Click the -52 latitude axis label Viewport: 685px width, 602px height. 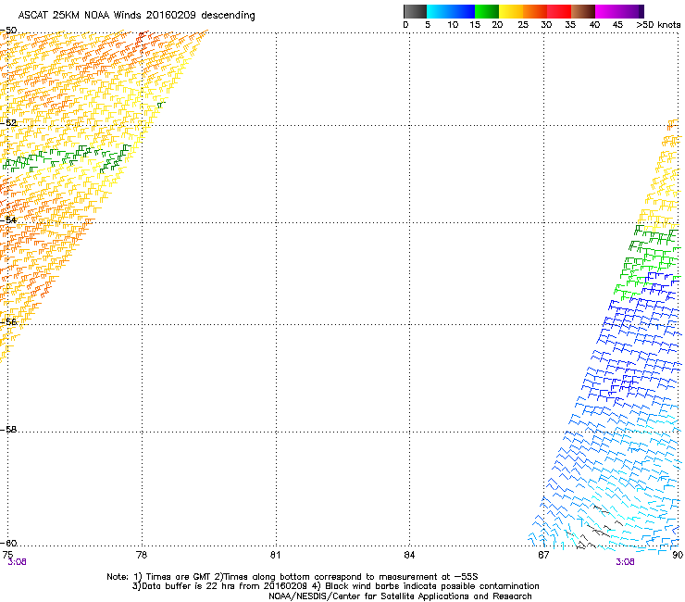tap(8, 123)
